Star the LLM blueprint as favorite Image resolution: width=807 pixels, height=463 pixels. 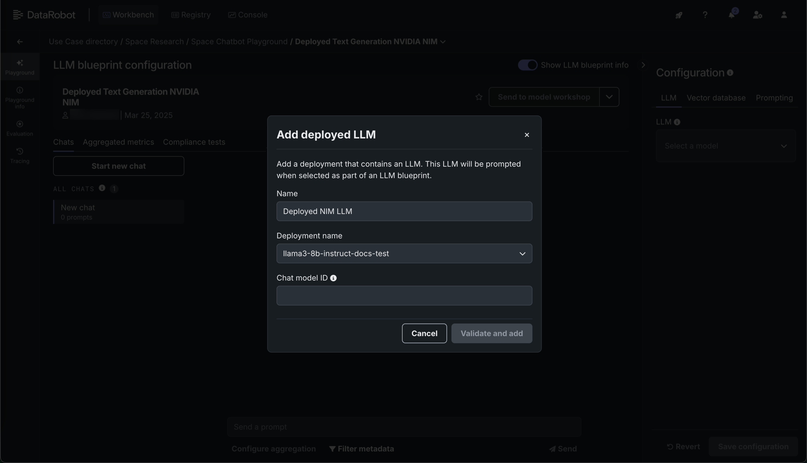tap(479, 97)
